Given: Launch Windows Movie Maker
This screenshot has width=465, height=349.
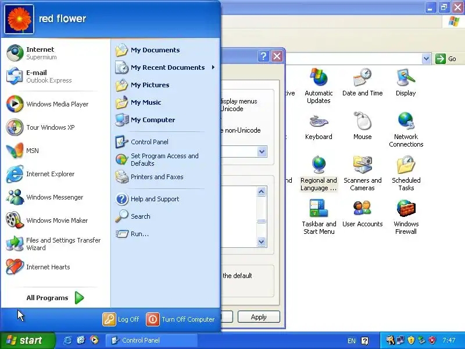Looking at the screenshot, I should 55,220.
